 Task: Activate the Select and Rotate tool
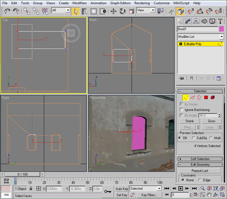coord(122,11)
